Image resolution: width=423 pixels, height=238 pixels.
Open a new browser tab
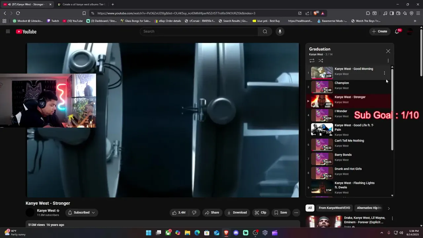click(x=113, y=4)
